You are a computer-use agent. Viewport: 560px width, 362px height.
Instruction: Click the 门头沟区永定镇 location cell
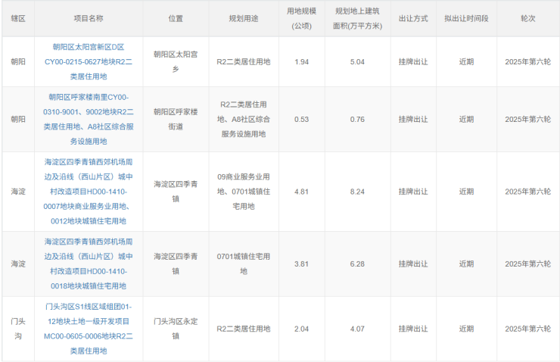(176, 329)
